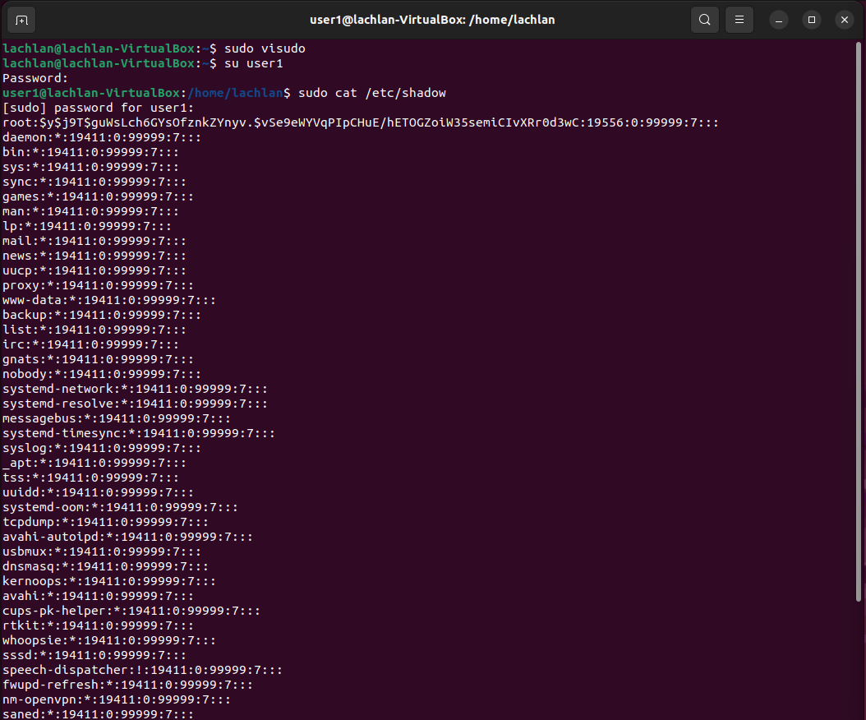Viewport: 866px width, 720px height.
Task: Click the nobody user entry
Action: click(99, 373)
